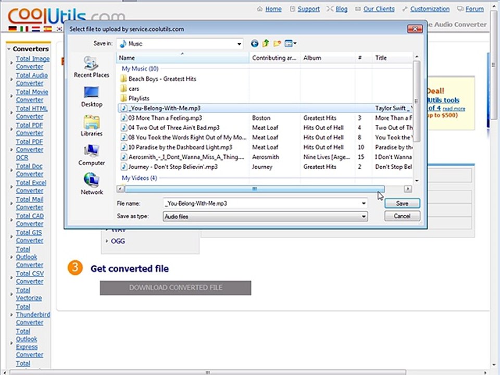
Task: Open the Blog link
Action: (x=342, y=9)
